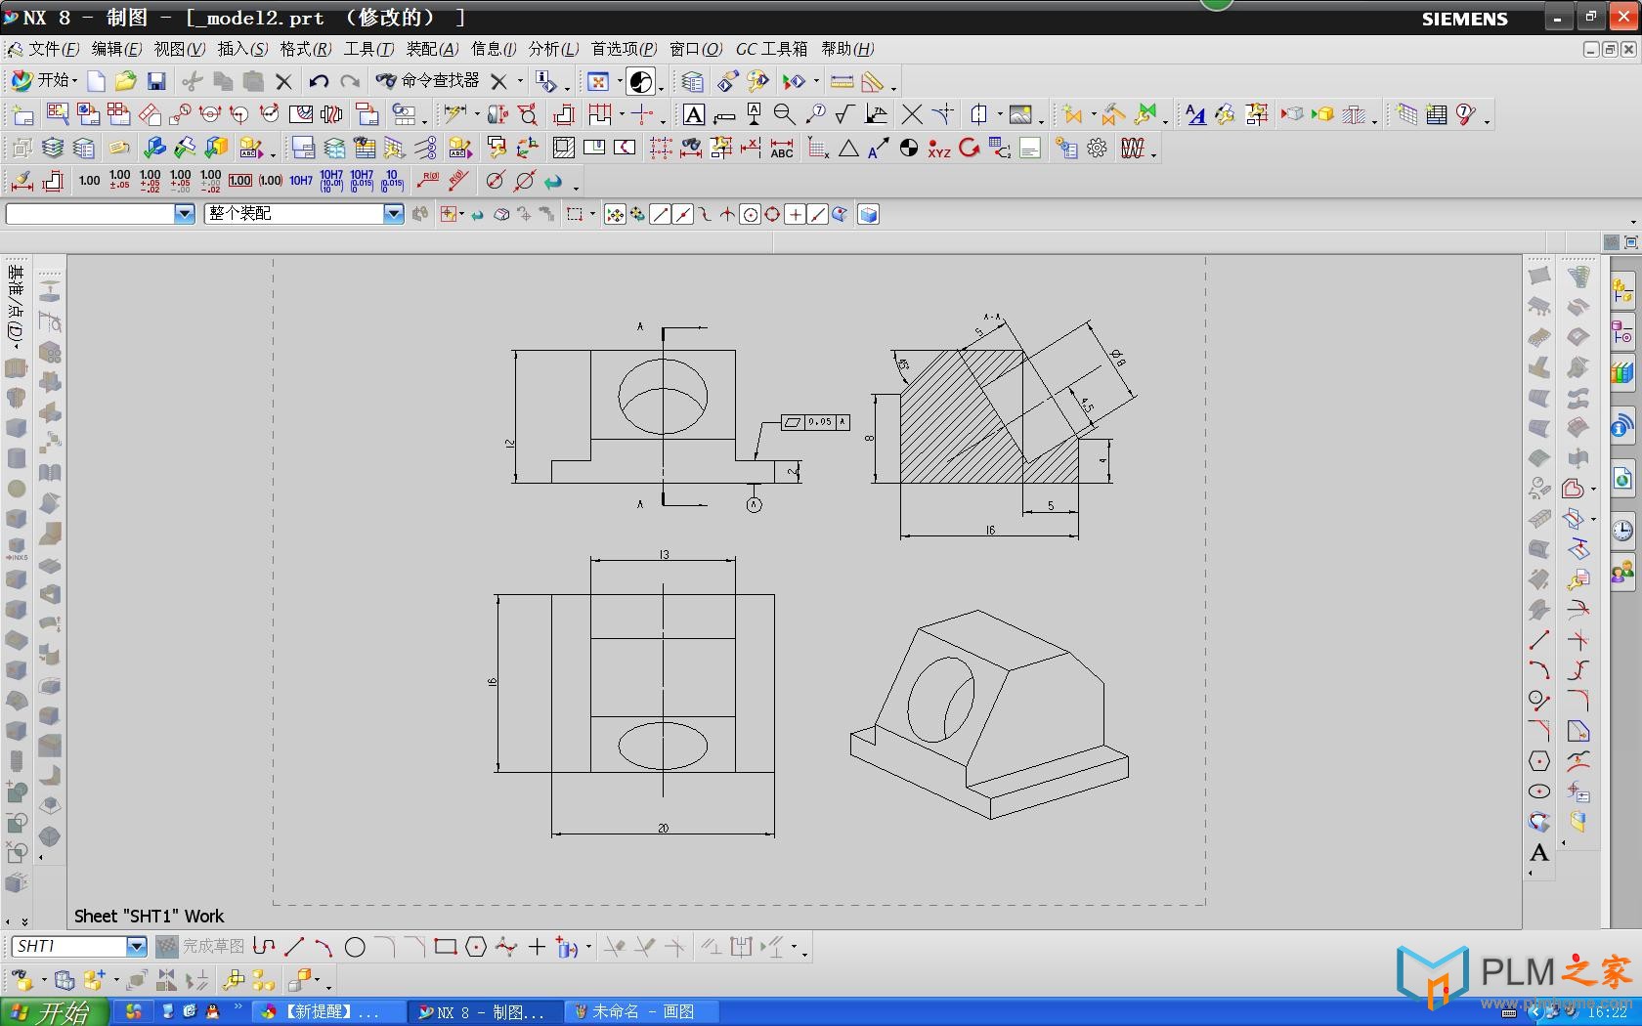Open the 文件(F) menu
This screenshot has height=1026, width=1642.
tap(53, 49)
